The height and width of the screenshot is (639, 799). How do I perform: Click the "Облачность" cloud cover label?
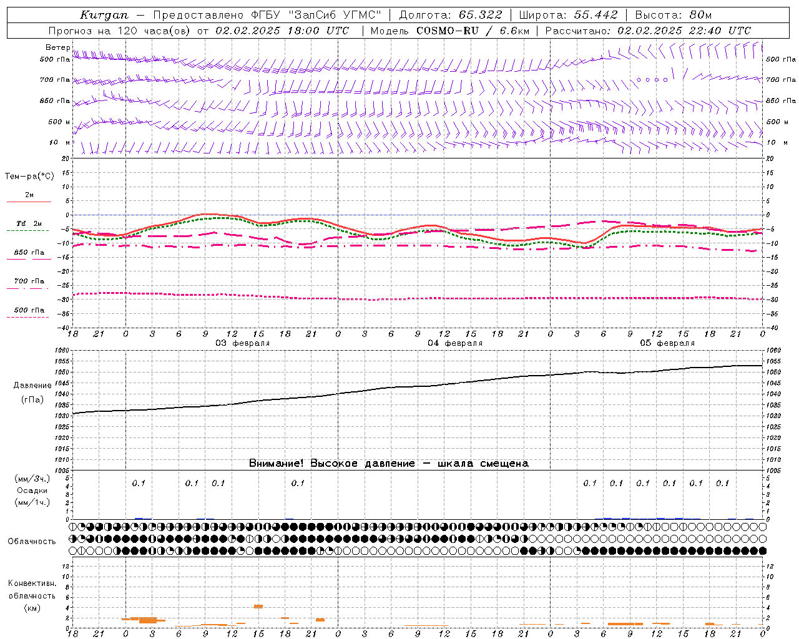pyautogui.click(x=32, y=542)
